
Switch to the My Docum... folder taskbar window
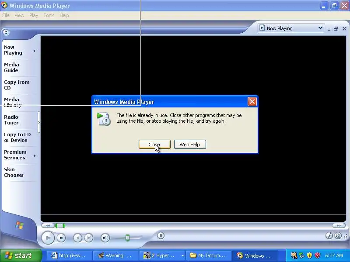click(x=208, y=255)
